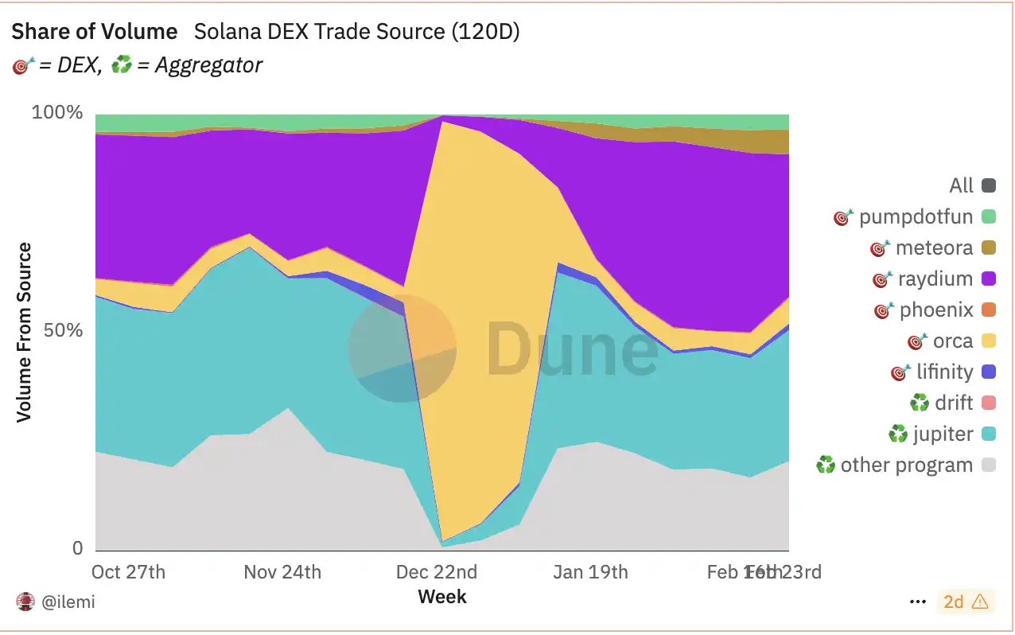Click the jupiter aggregator recycle icon
This screenshot has height=635, width=1015.
pos(898,434)
